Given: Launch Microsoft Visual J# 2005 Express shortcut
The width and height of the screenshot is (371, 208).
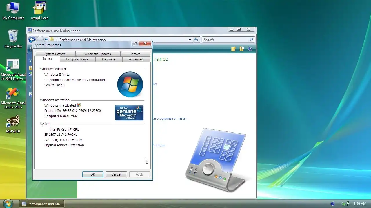Looking at the screenshot, I should coord(13,70).
